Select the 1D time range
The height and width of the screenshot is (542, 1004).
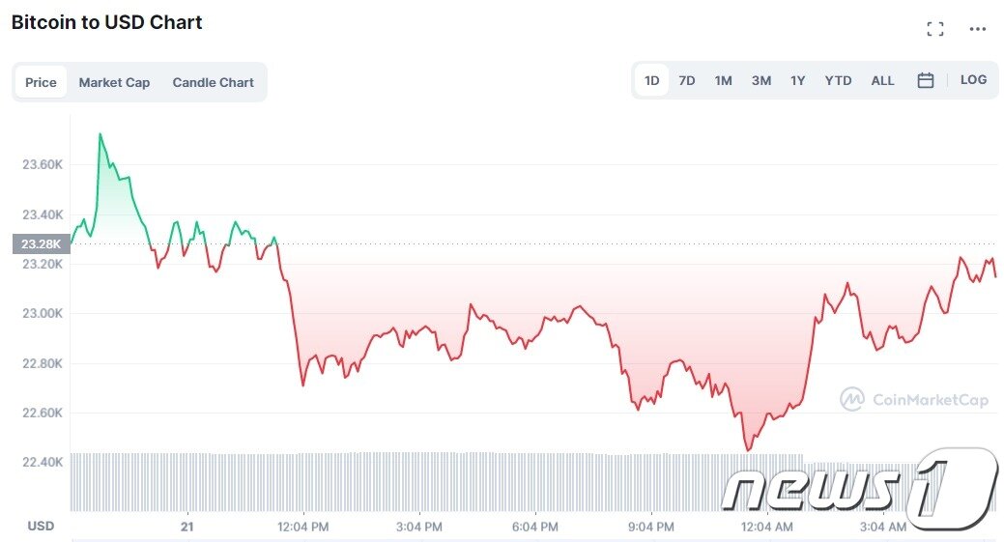point(652,80)
